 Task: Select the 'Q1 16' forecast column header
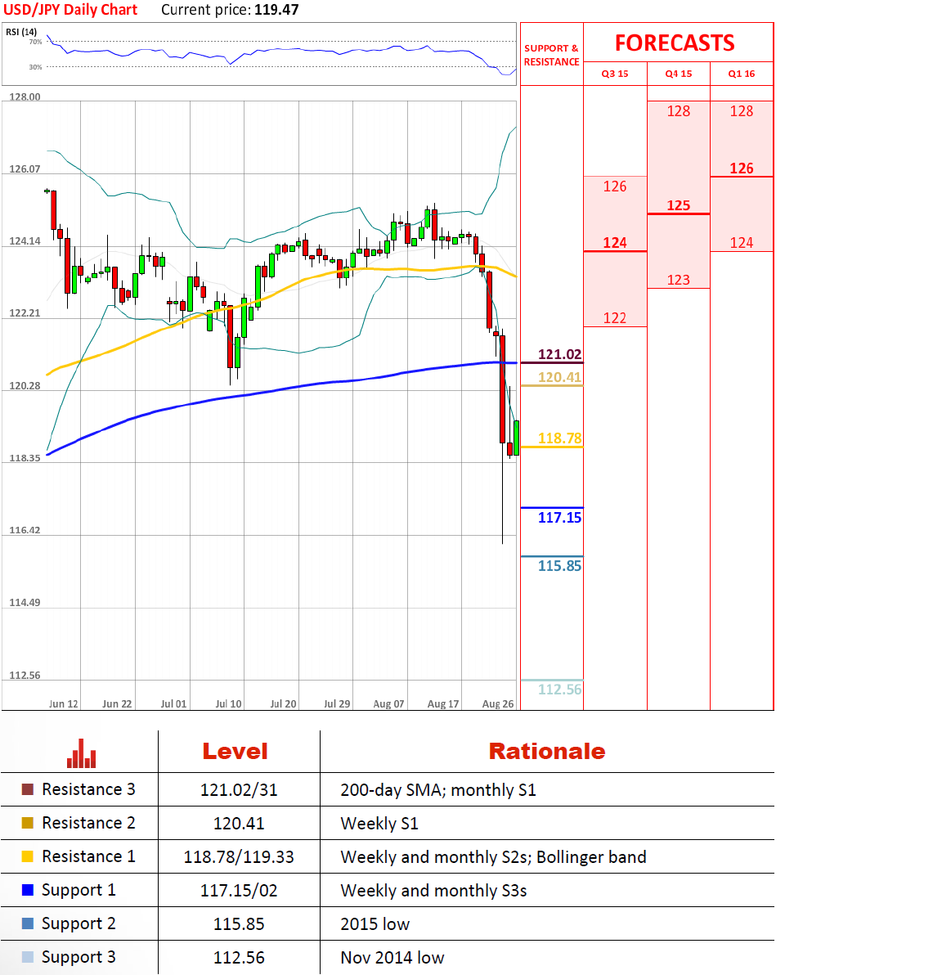[741, 74]
